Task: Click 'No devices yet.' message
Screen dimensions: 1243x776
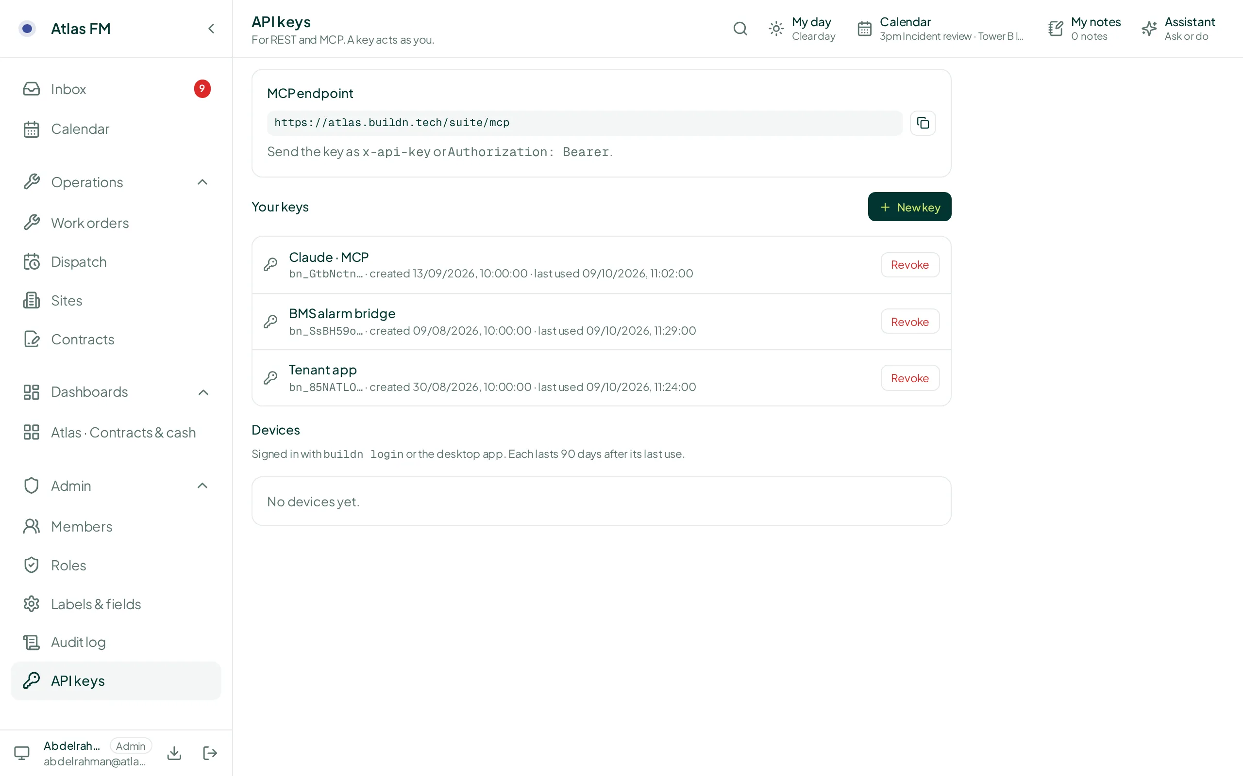Action: point(313,502)
